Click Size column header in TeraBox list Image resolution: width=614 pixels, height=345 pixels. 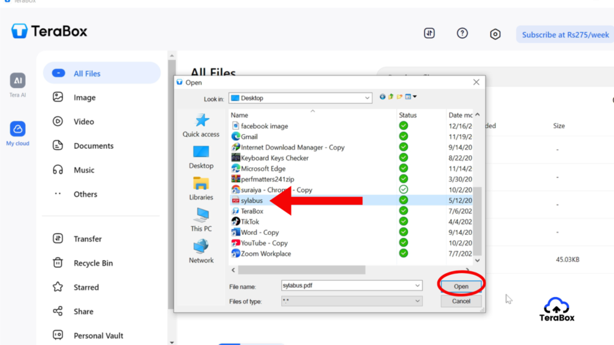click(559, 126)
